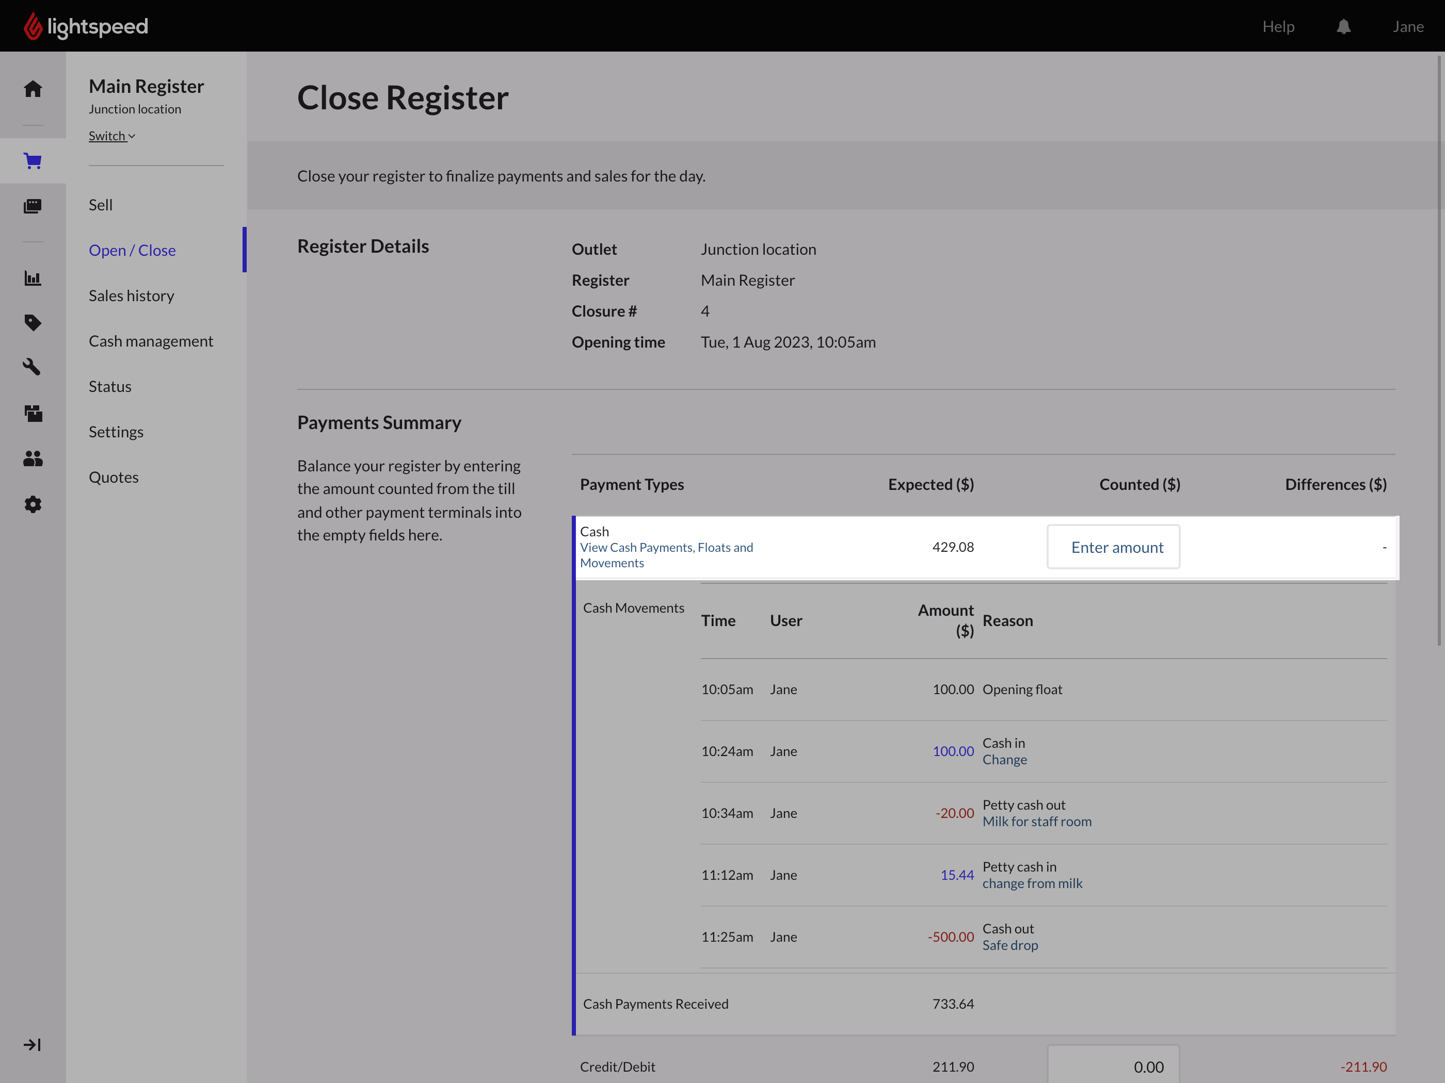This screenshot has height=1083, width=1445.
Task: Open the Products price tag icon
Action: click(x=33, y=322)
